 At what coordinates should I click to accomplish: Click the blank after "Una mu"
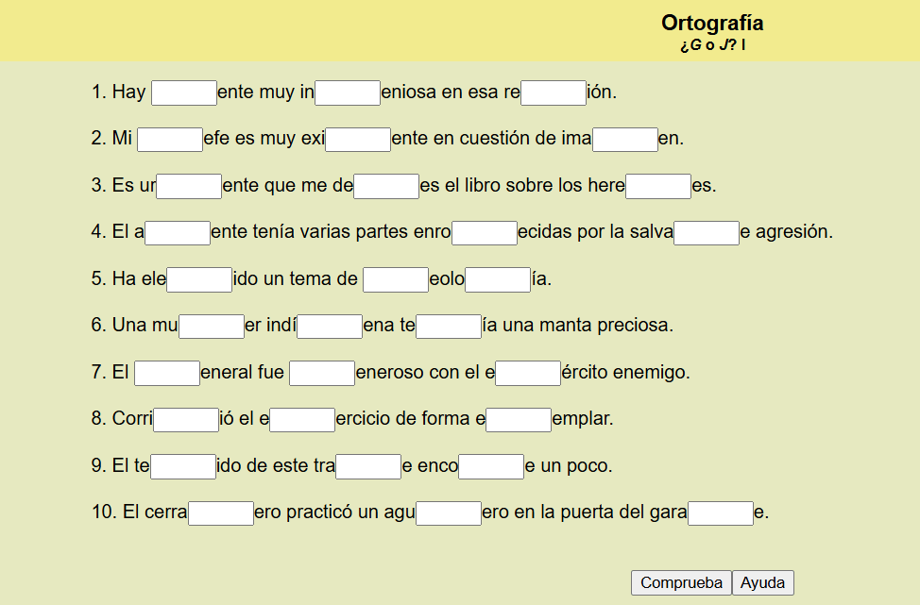pyautogui.click(x=212, y=326)
